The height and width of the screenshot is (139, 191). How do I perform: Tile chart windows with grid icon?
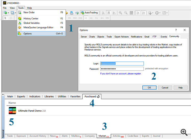[x=131, y=13]
